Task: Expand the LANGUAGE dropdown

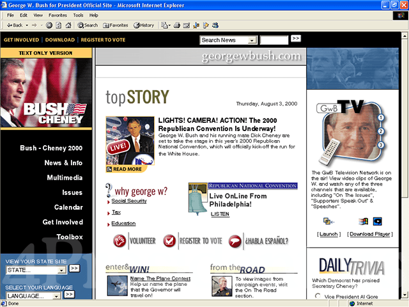Action: [x=56, y=296]
